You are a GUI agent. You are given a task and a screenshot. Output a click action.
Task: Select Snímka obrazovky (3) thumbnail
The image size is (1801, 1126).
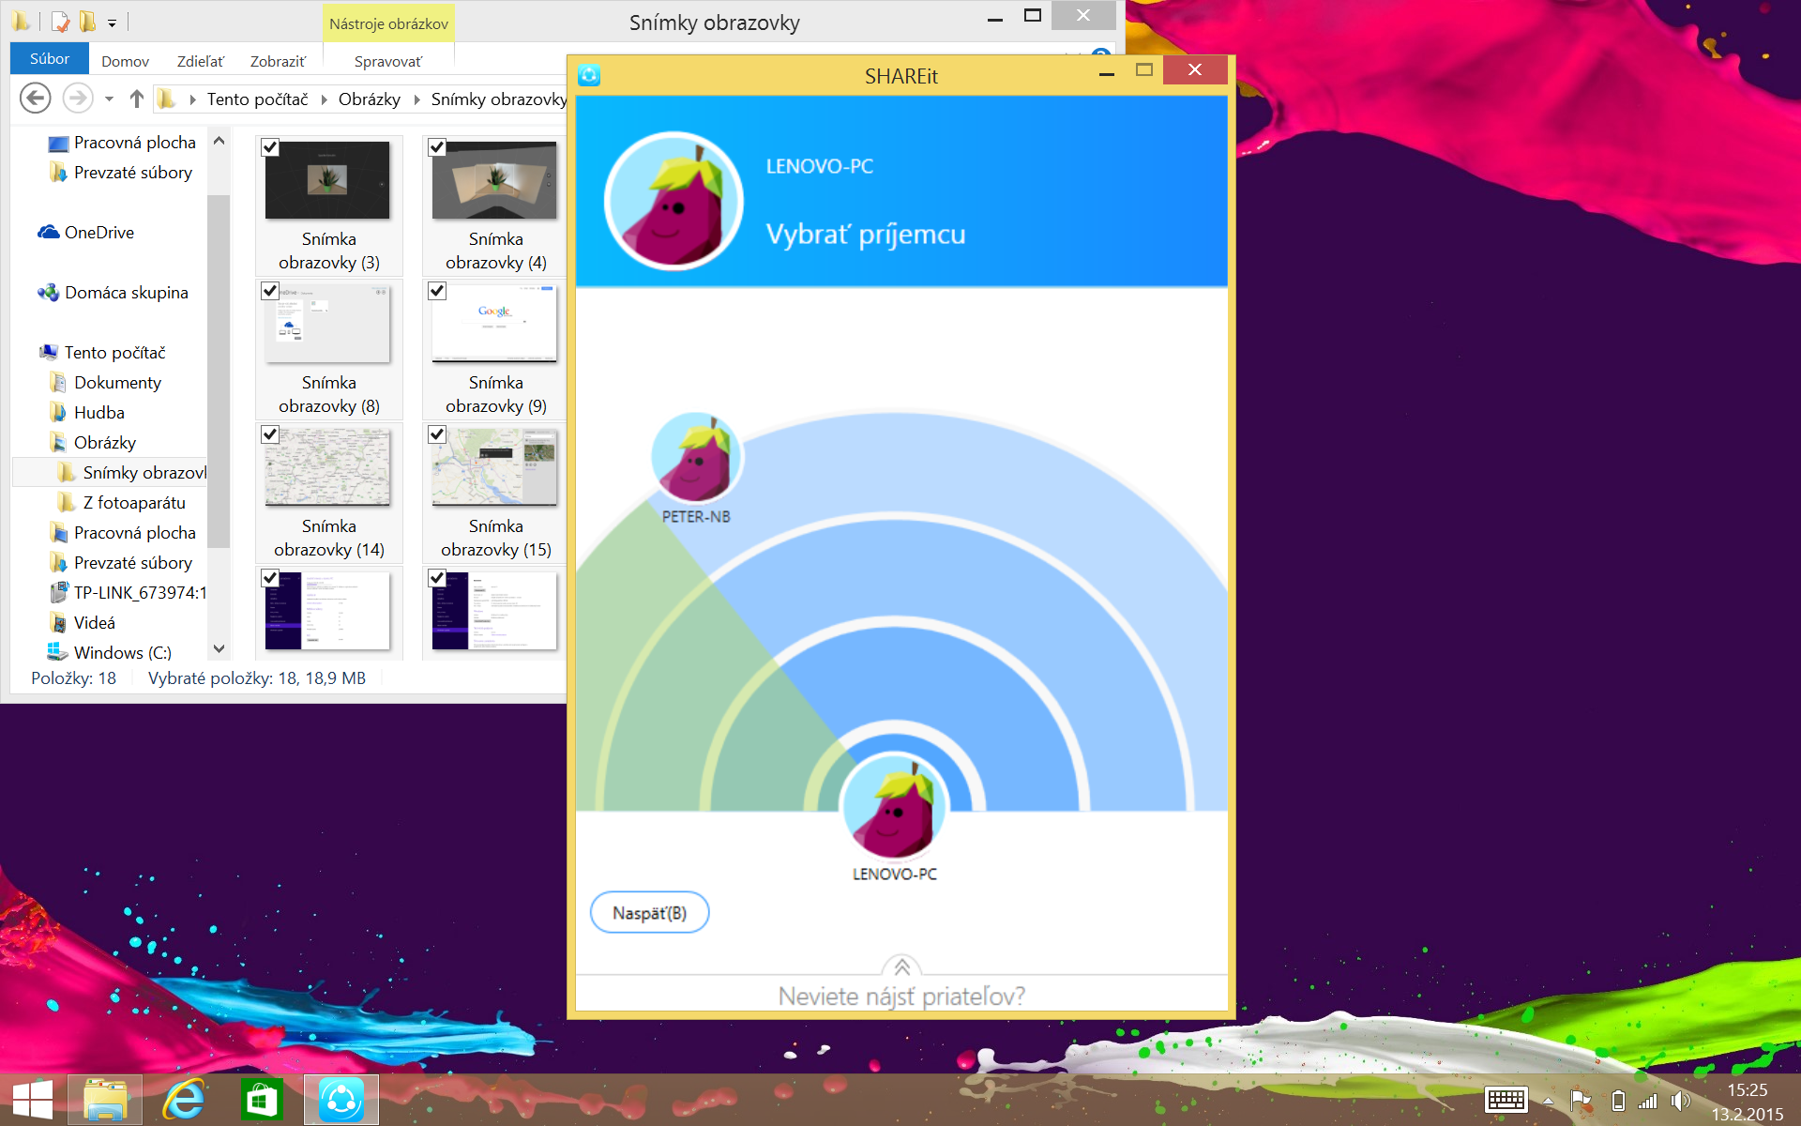[x=327, y=180]
